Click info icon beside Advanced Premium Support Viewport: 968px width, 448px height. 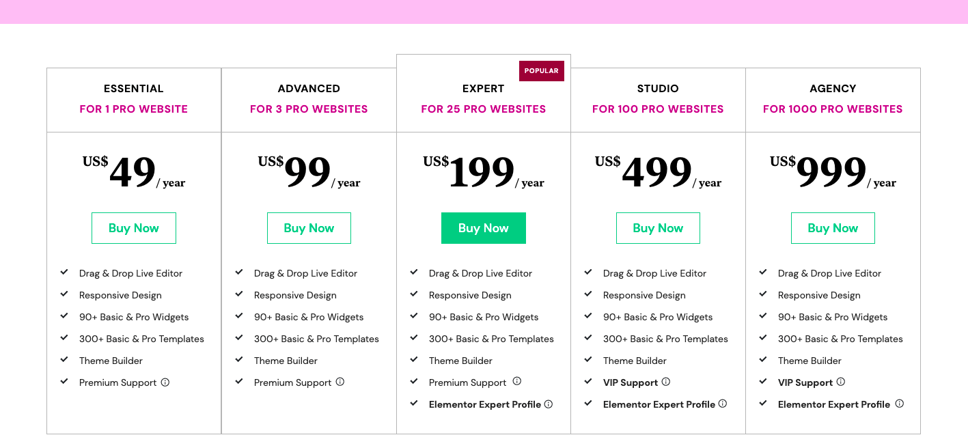click(340, 382)
